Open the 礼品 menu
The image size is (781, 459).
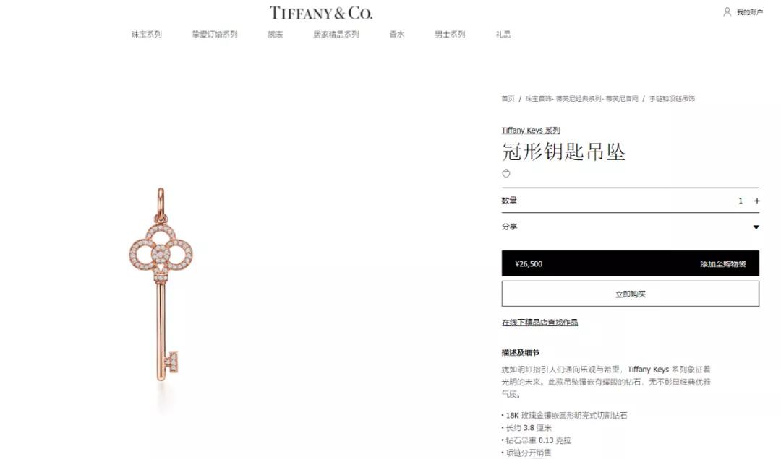[x=503, y=35]
